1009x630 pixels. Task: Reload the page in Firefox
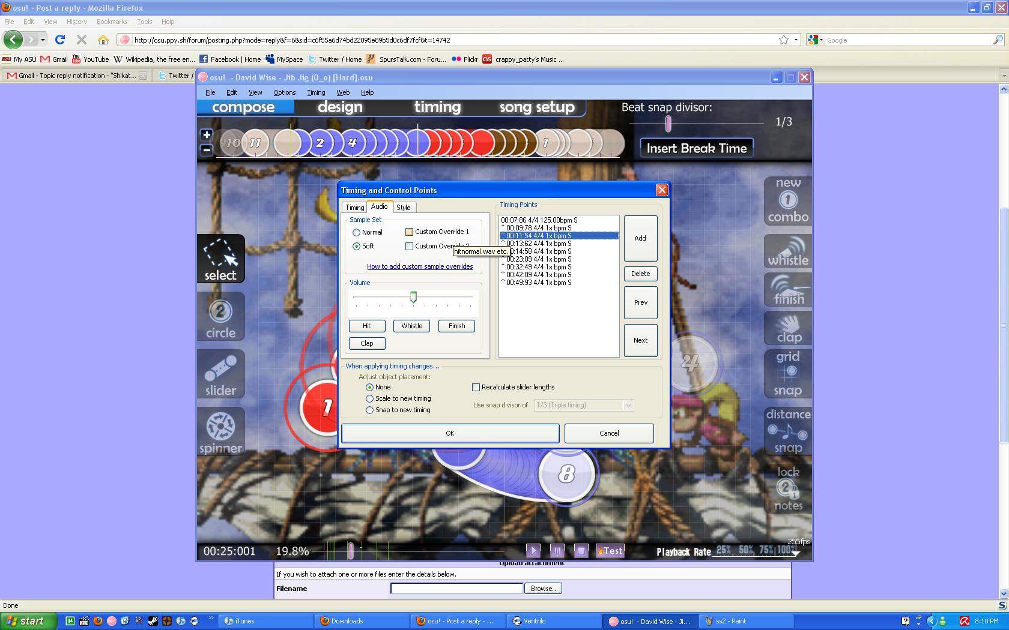tap(59, 40)
